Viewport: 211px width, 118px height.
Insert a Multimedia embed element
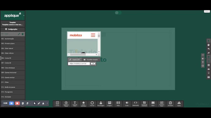[135, 104]
